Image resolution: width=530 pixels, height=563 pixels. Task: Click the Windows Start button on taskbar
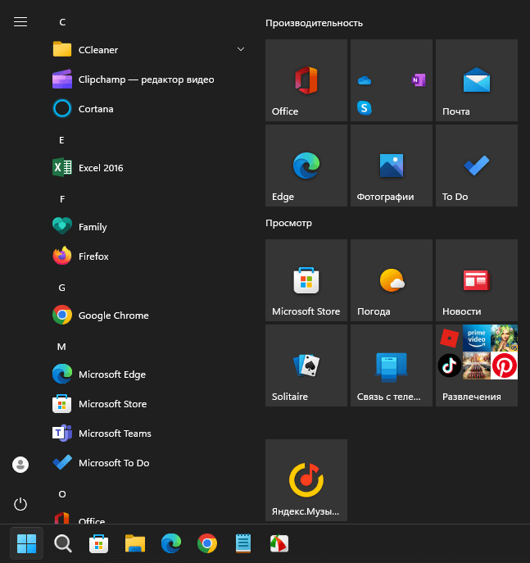26,543
